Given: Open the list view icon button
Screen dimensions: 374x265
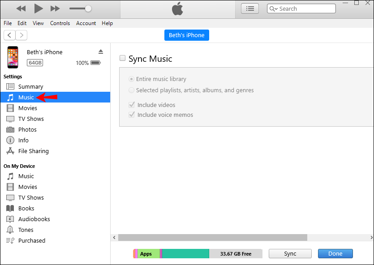Looking at the screenshot, I should pos(250,9).
